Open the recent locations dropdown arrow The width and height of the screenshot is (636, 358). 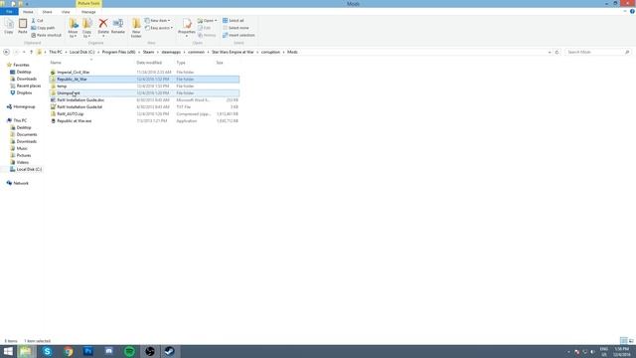coord(24,52)
